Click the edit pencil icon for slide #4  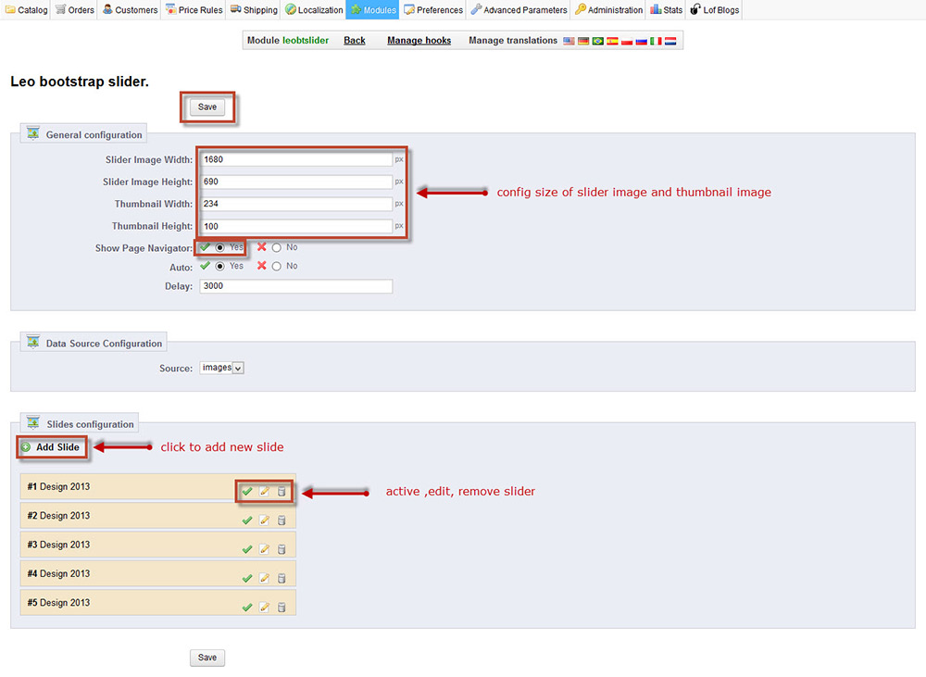point(264,578)
